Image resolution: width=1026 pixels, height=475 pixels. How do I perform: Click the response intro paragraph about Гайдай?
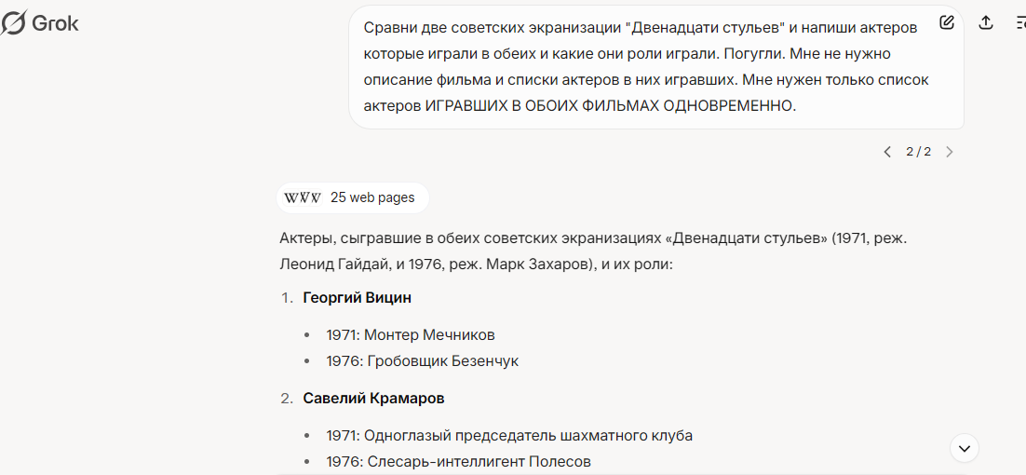593,251
